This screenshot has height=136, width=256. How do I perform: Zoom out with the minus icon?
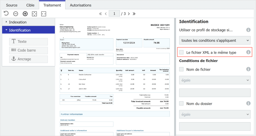click(x=15, y=14)
